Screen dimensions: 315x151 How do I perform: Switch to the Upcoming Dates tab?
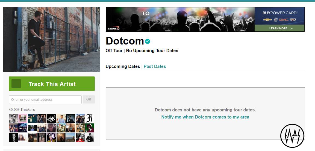coord(123,66)
